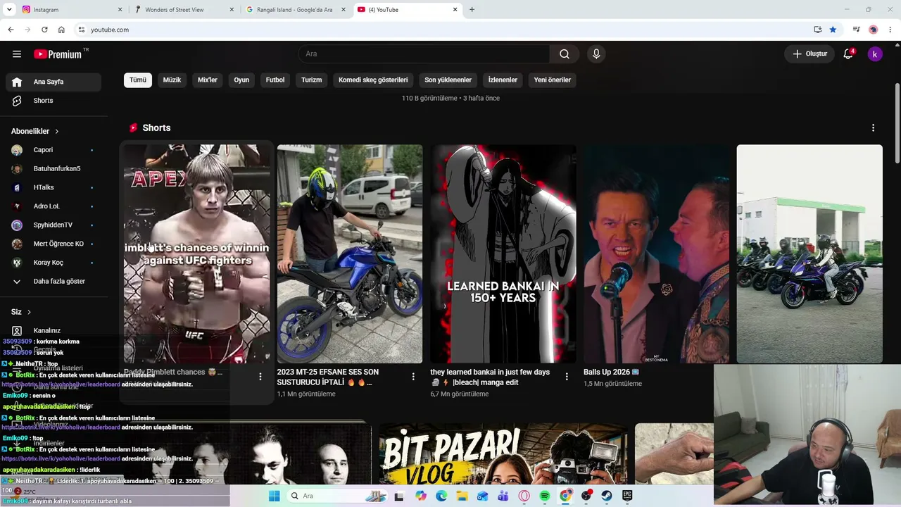Switch to the Rangali Island Google tab
Screen dimensions: 901x507
[x=294, y=10]
